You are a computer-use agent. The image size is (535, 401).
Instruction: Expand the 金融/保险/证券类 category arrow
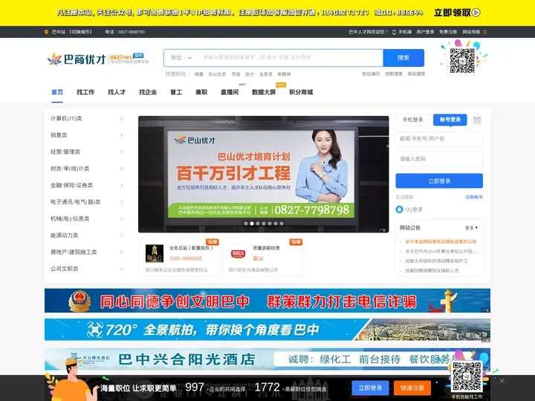pos(121,186)
